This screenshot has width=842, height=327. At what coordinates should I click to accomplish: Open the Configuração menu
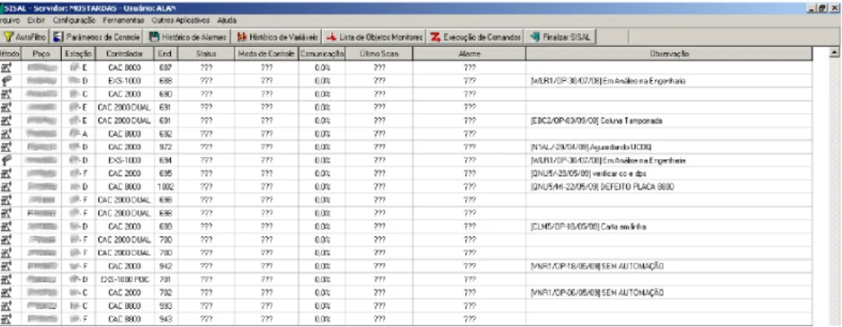(74, 21)
